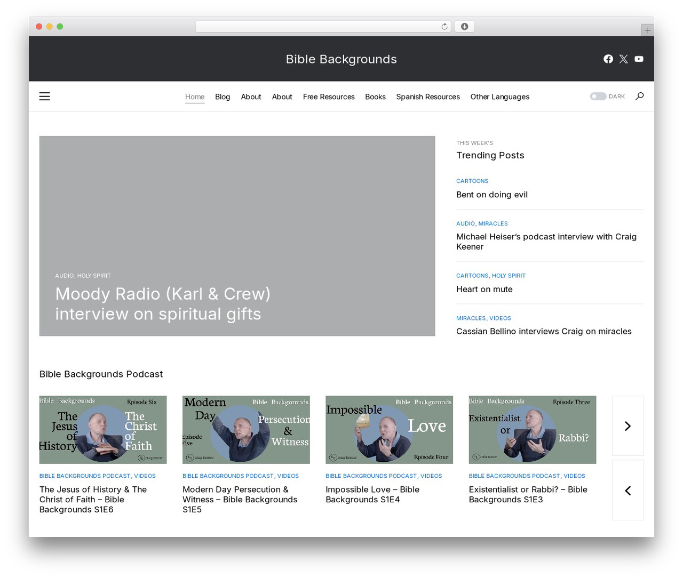Open the Free Resources menu item
Image resolution: width=683 pixels, height=578 pixels.
[x=329, y=97]
